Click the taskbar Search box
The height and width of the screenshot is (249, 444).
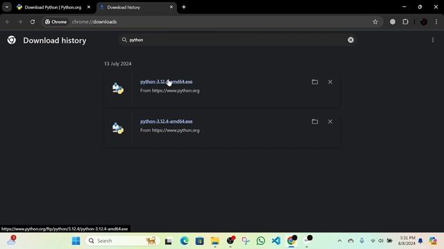(122, 241)
